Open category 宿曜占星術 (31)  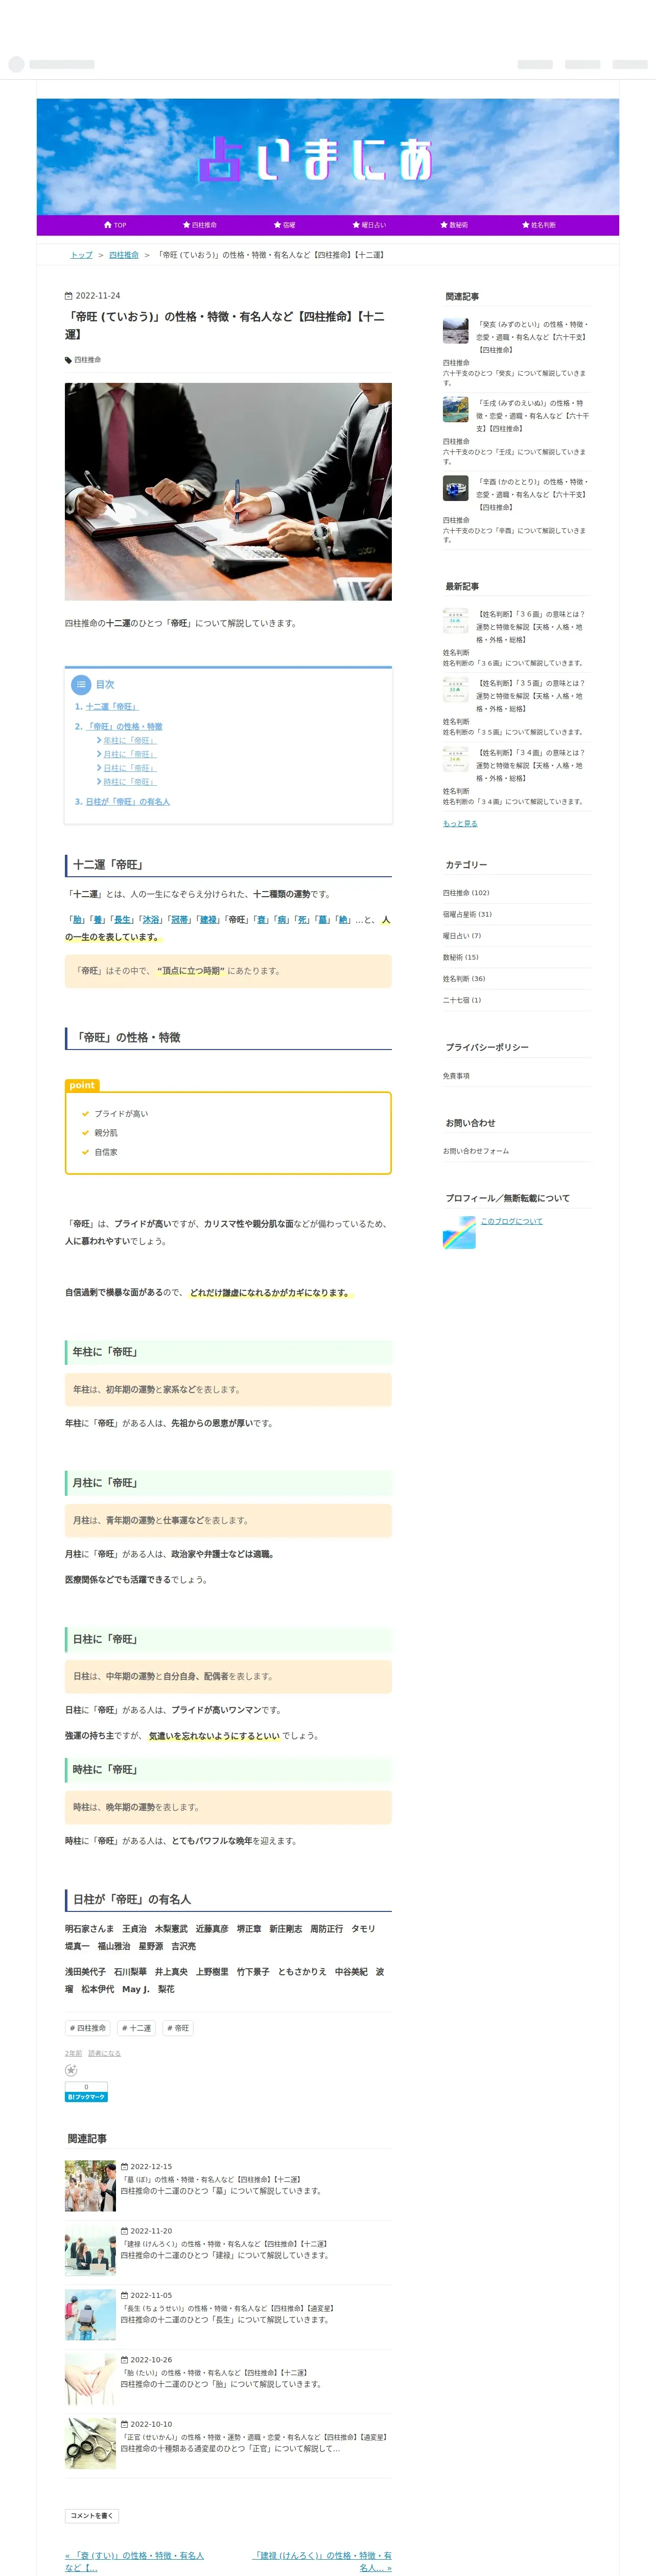click(x=467, y=914)
